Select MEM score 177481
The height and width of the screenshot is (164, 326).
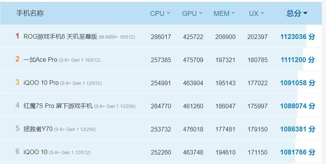225,129
